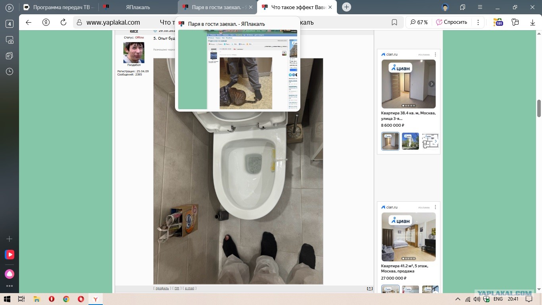Advance the thumbnail strip under the 38.4 ad
542x305 pixels.
pos(436,141)
